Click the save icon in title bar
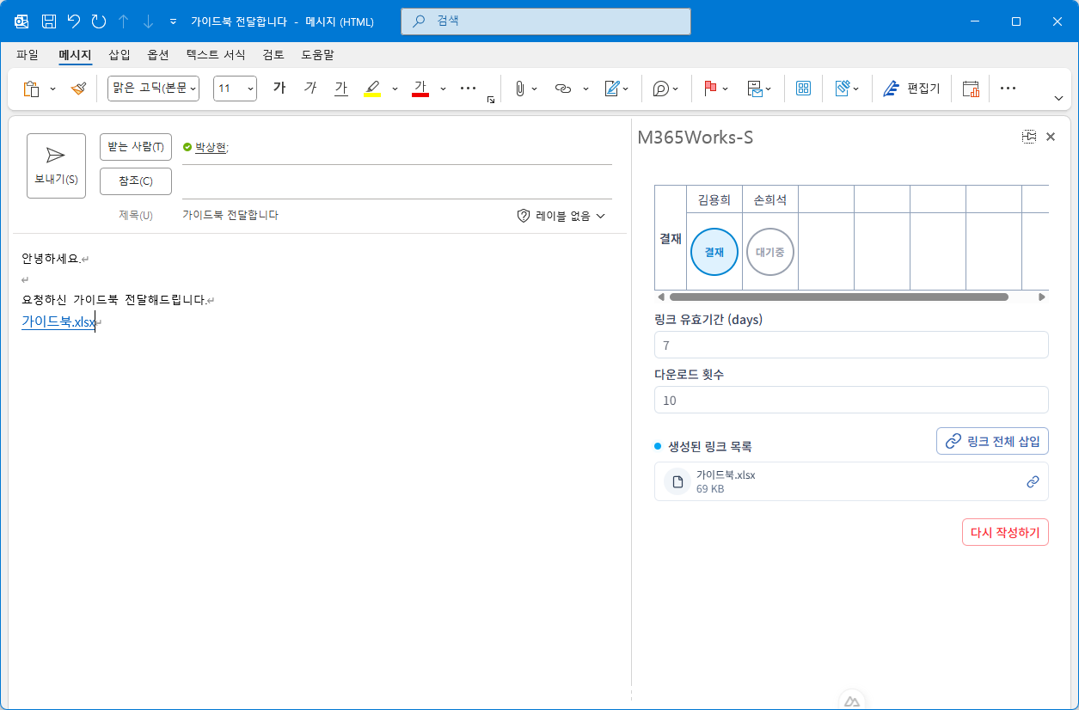 click(x=49, y=21)
